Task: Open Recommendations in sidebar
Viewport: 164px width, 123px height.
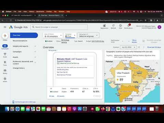Action: tap(20, 41)
